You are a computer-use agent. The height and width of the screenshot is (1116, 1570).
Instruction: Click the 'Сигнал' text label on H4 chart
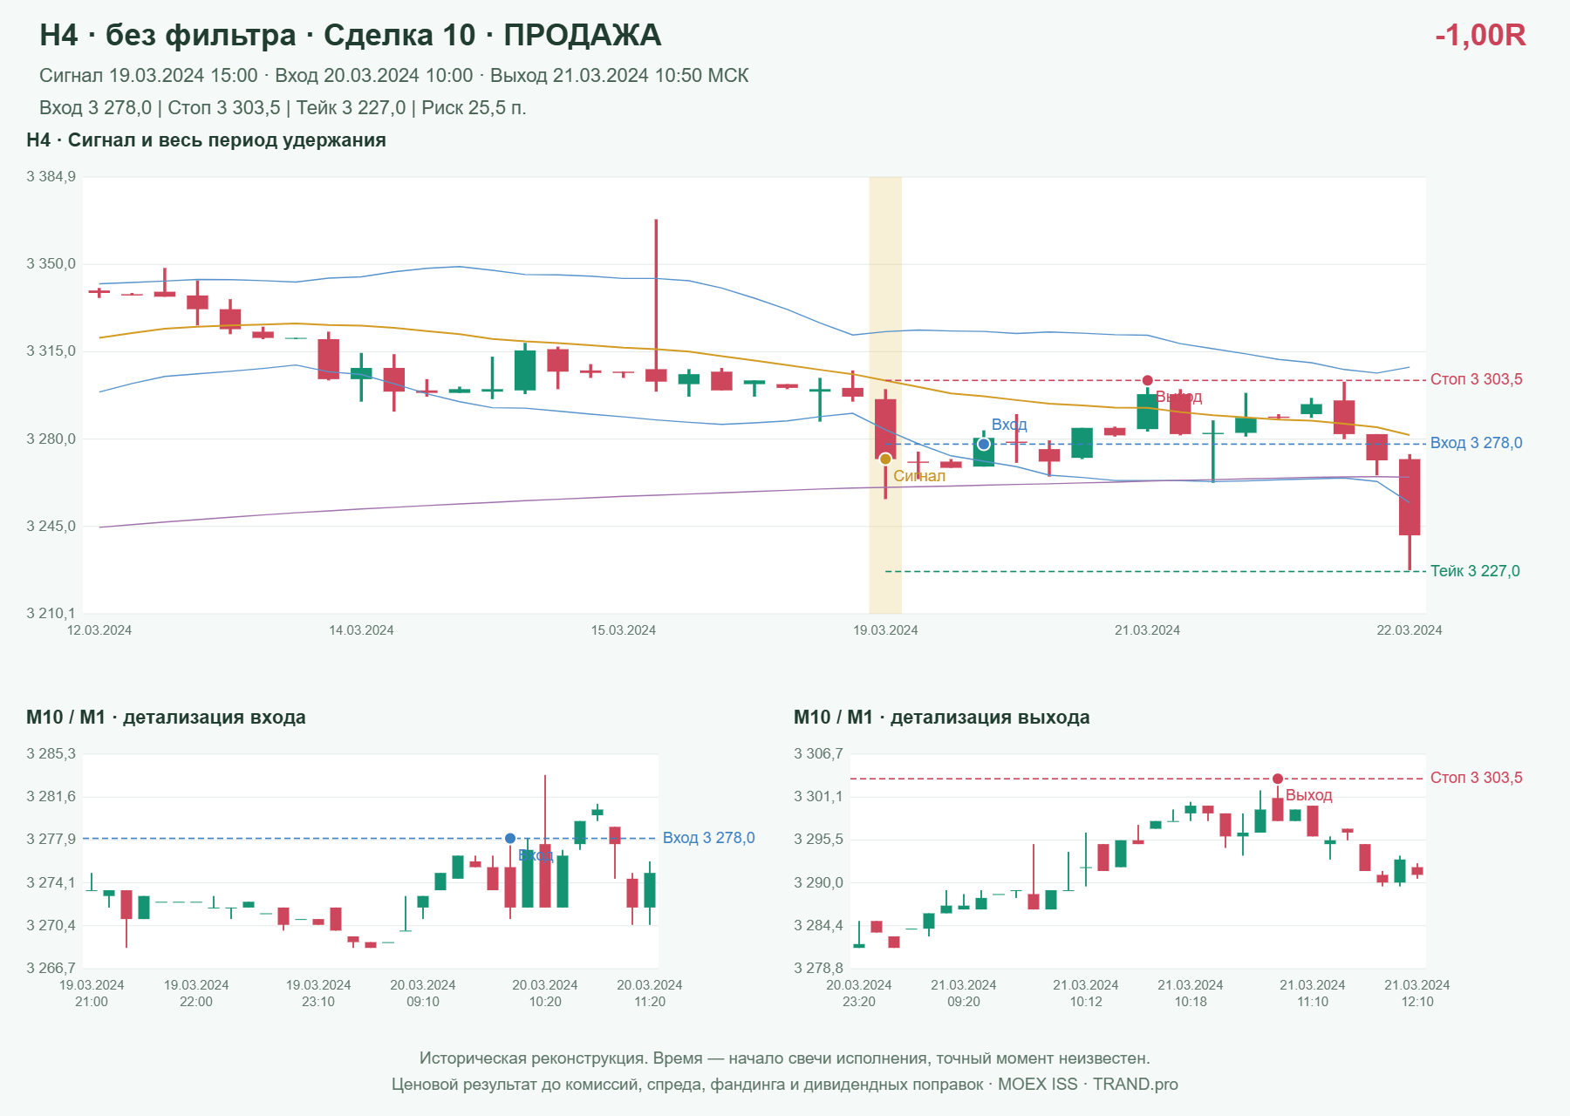pyautogui.click(x=919, y=476)
